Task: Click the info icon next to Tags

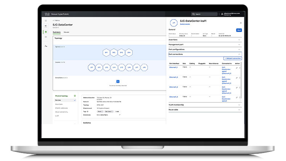Action: point(88,111)
